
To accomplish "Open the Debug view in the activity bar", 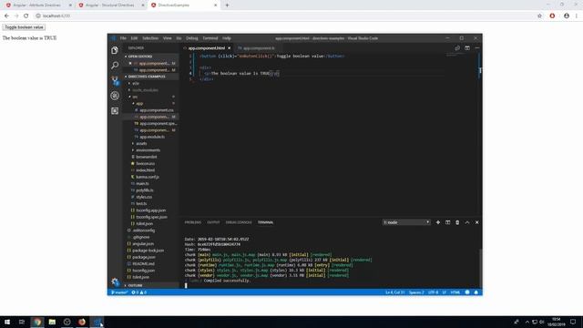I will [x=115, y=96].
